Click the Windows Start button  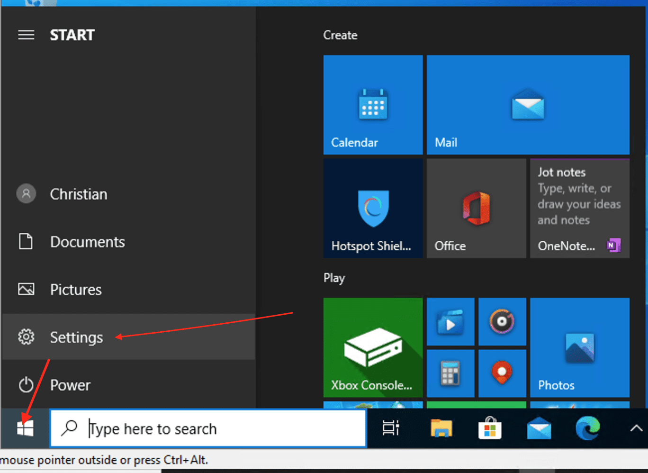click(x=25, y=428)
